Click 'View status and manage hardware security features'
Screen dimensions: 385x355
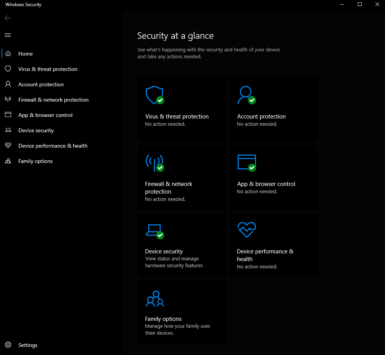click(x=174, y=262)
